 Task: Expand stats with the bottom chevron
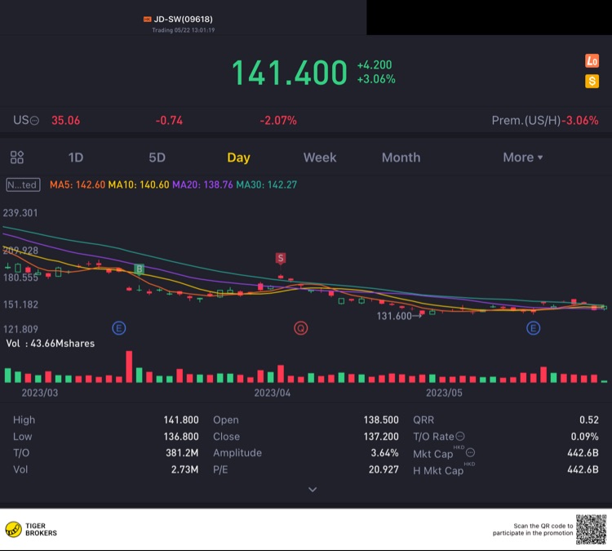pyautogui.click(x=313, y=489)
